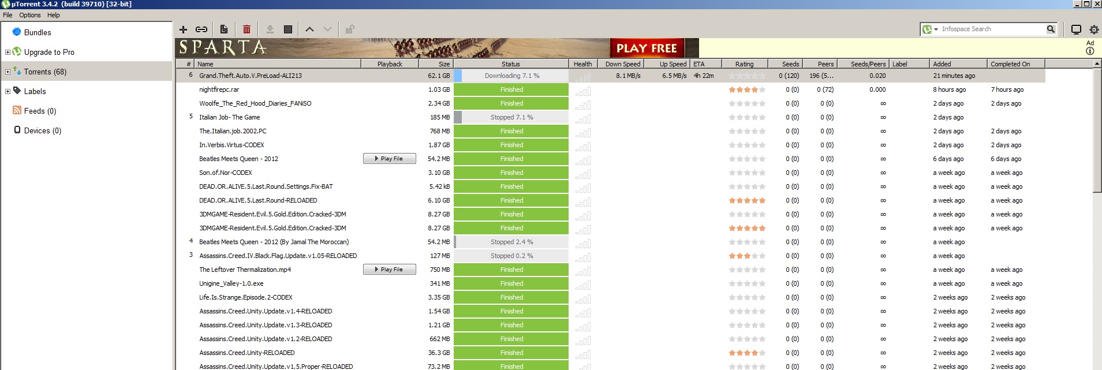Click the Devices icon in sidebar
1102x370 pixels.
(17, 130)
